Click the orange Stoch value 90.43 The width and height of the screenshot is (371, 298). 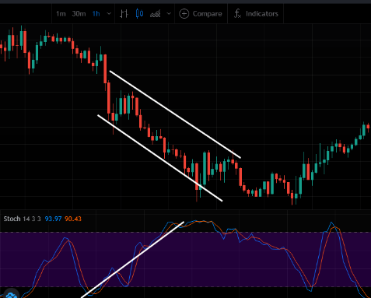pos(73,219)
